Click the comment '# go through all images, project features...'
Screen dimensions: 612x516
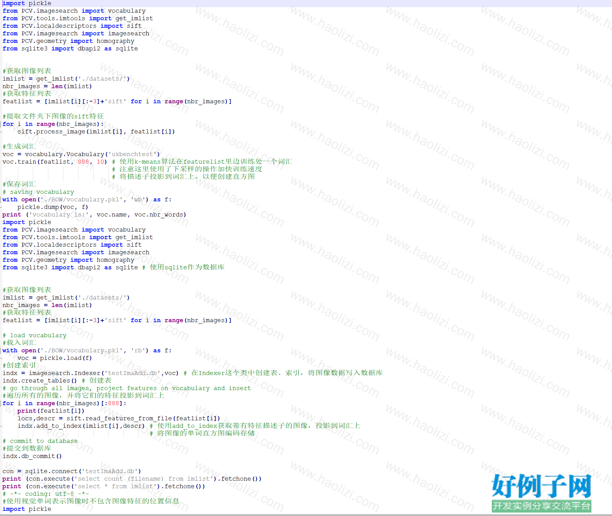(x=127, y=388)
